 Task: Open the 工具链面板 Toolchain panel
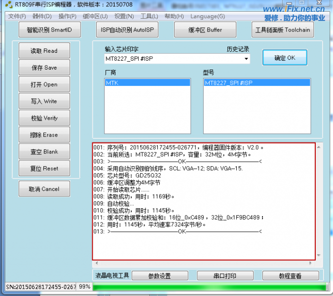click(x=283, y=30)
